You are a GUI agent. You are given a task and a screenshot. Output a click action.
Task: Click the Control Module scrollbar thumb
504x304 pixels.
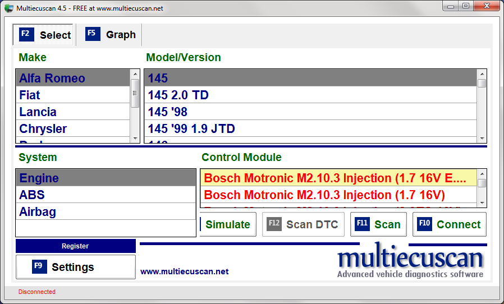482,183
